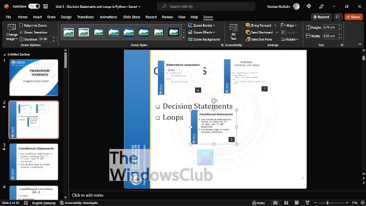
Task: Open the Slide Show tab
Action: [x=132, y=17]
